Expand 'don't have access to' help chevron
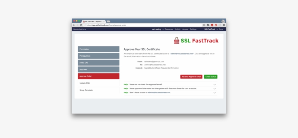298x138 pixels. [214, 93]
